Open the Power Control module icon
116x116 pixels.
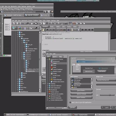click(x=50, y=92)
